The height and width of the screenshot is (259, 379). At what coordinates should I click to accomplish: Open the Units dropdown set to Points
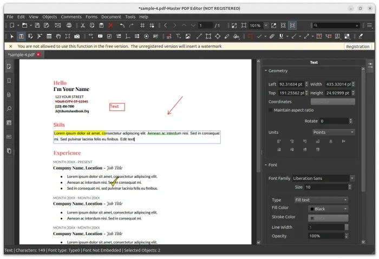point(334,132)
